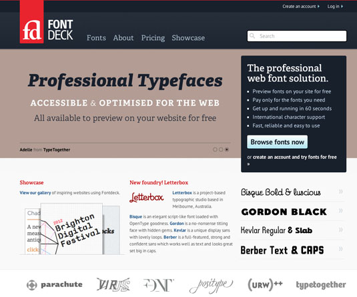
Task: Open the Gordon Black font sample
Action: [x=284, y=212]
